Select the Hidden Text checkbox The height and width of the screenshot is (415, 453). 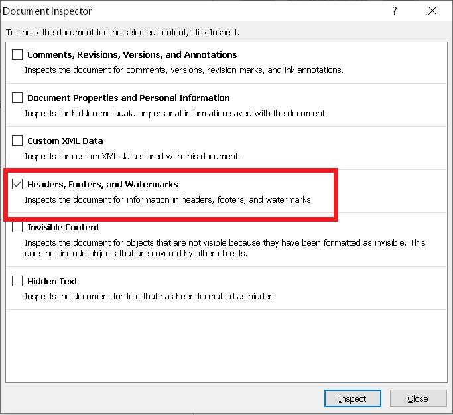pos(17,281)
